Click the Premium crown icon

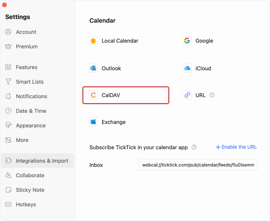click(x=8, y=46)
